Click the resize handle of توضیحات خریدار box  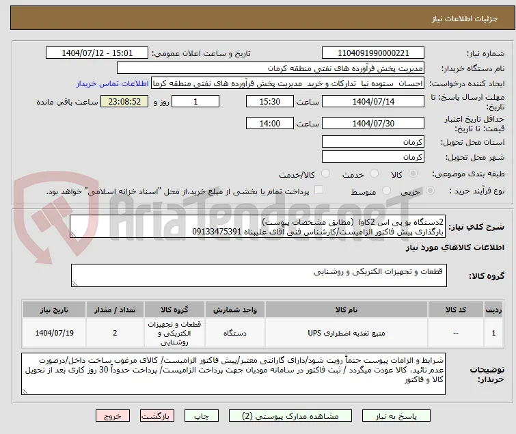[25, 392]
